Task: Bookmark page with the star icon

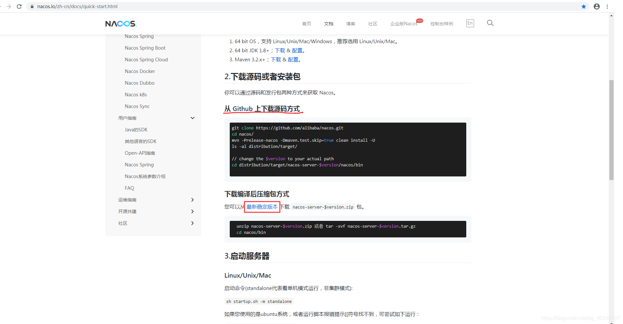Action: click(584, 6)
